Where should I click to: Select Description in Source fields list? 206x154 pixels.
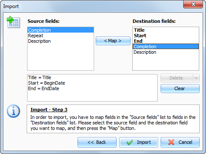[61, 41]
